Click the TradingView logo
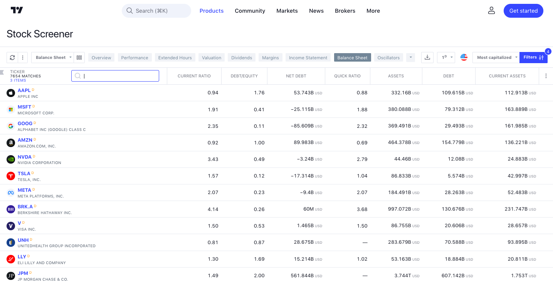The height and width of the screenshot is (283, 553). pos(17,10)
